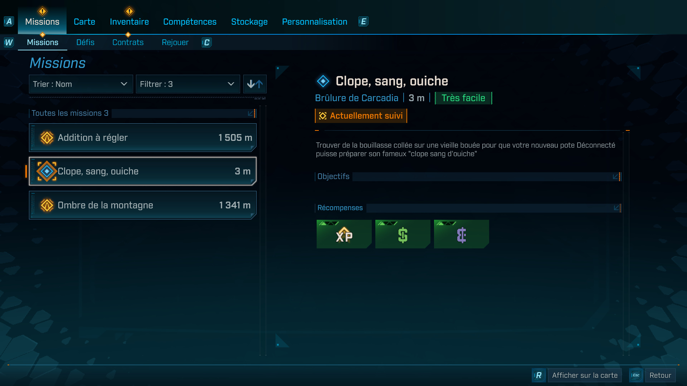Collapse the Objectifs section
Viewport: 687px width, 386px height.
pyautogui.click(x=616, y=177)
